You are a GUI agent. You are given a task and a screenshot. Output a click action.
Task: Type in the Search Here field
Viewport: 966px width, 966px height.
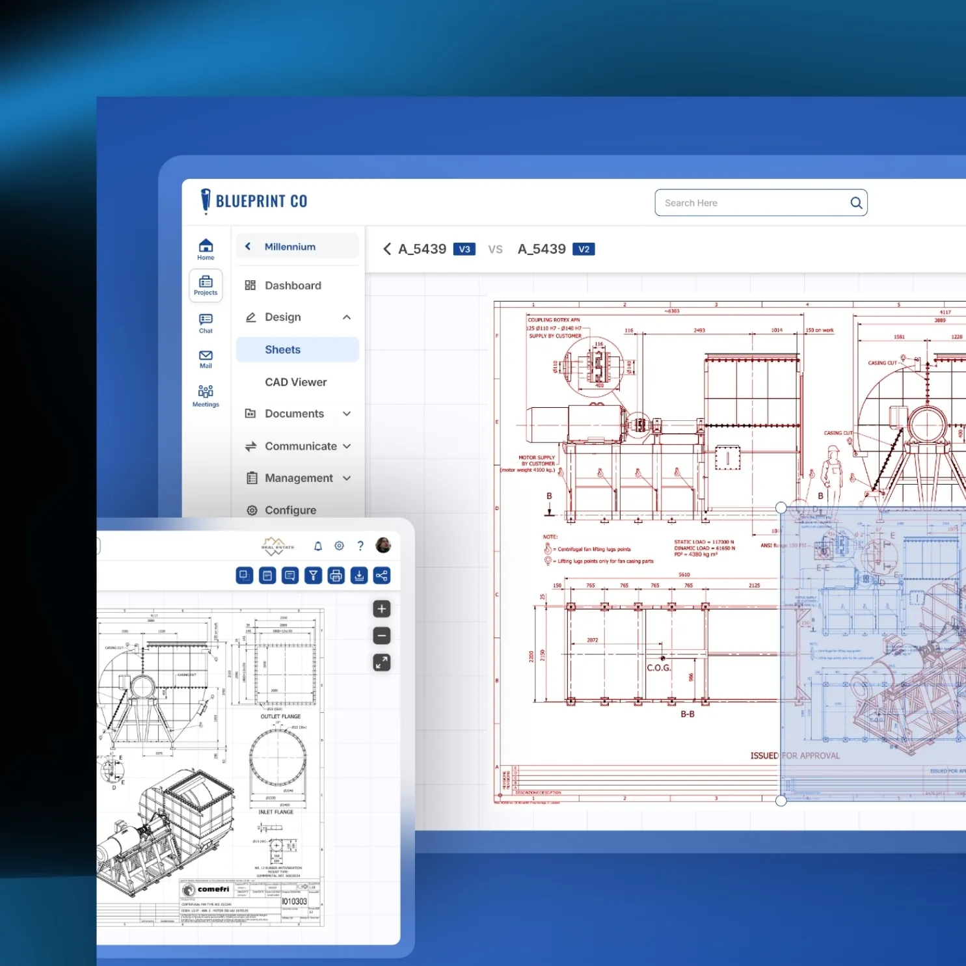tap(748, 202)
